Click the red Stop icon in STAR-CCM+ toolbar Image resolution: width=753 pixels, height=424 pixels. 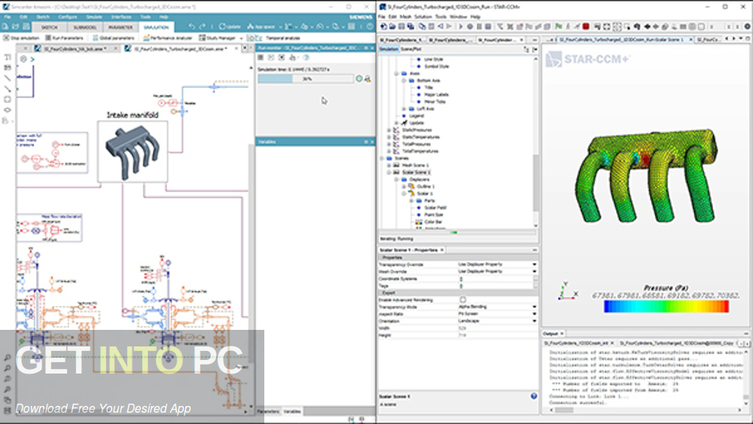click(x=585, y=27)
